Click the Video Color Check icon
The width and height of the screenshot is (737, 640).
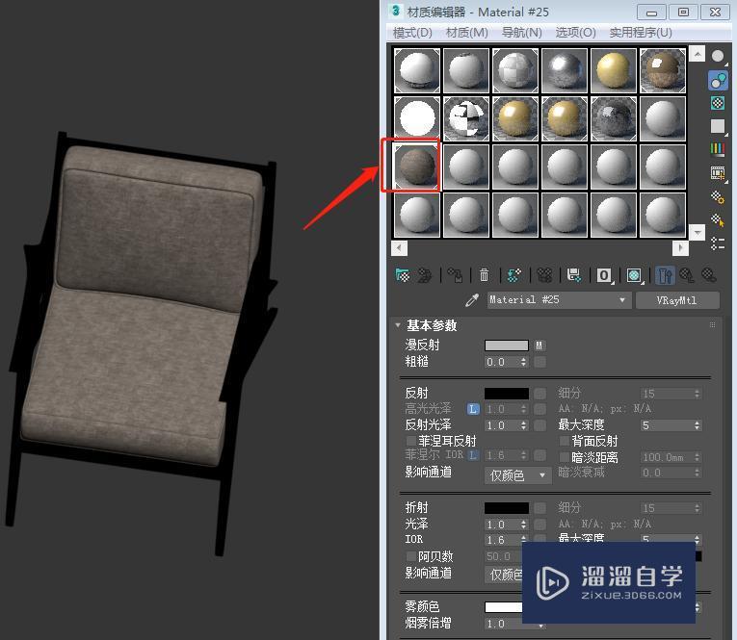tap(718, 149)
